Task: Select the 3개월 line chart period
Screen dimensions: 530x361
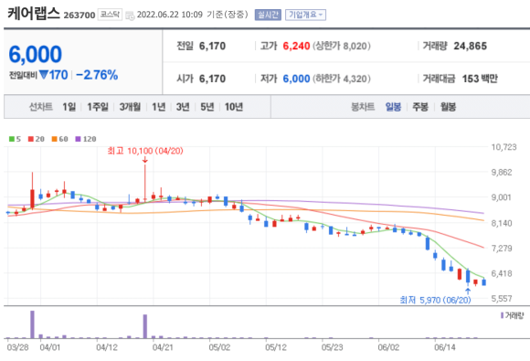Action: pyautogui.click(x=130, y=107)
